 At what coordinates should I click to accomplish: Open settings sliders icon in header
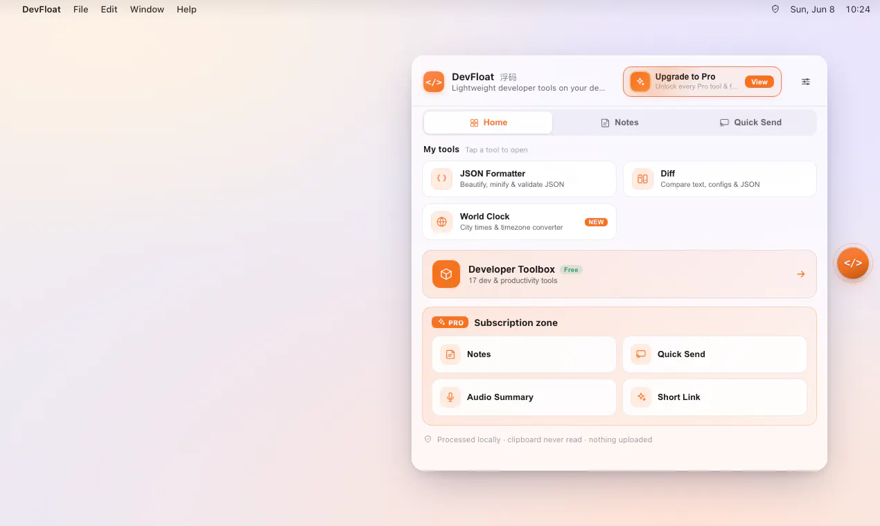[806, 82]
